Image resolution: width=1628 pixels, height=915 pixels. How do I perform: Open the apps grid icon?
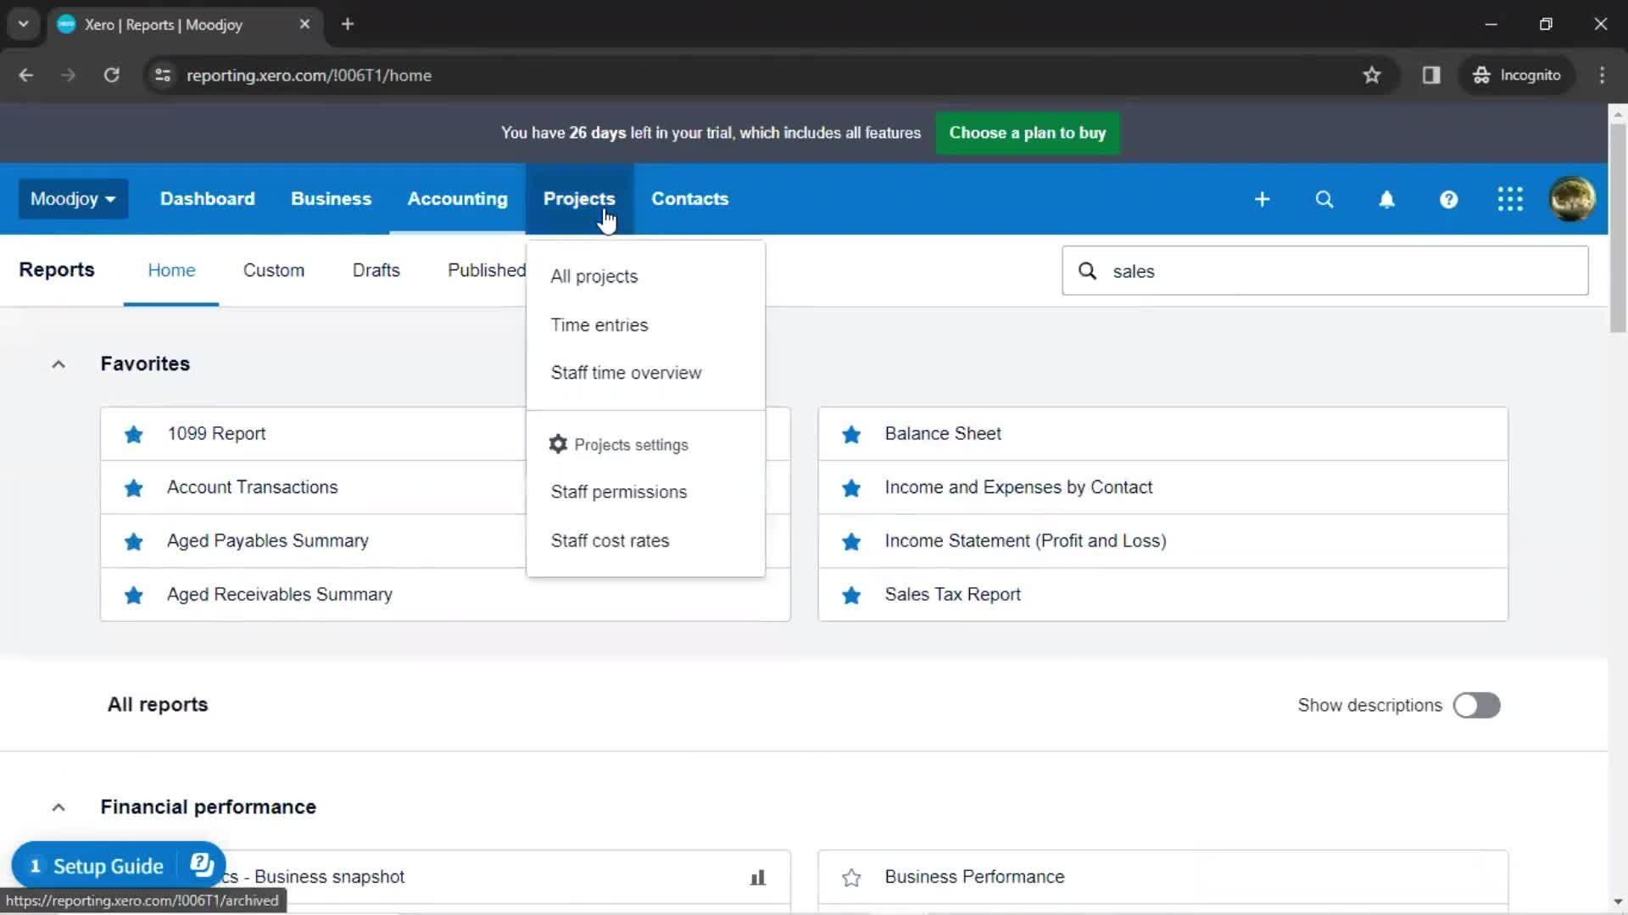[x=1510, y=199]
